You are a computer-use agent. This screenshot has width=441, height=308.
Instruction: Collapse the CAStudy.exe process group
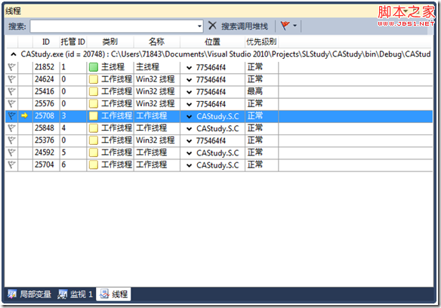pos(14,54)
